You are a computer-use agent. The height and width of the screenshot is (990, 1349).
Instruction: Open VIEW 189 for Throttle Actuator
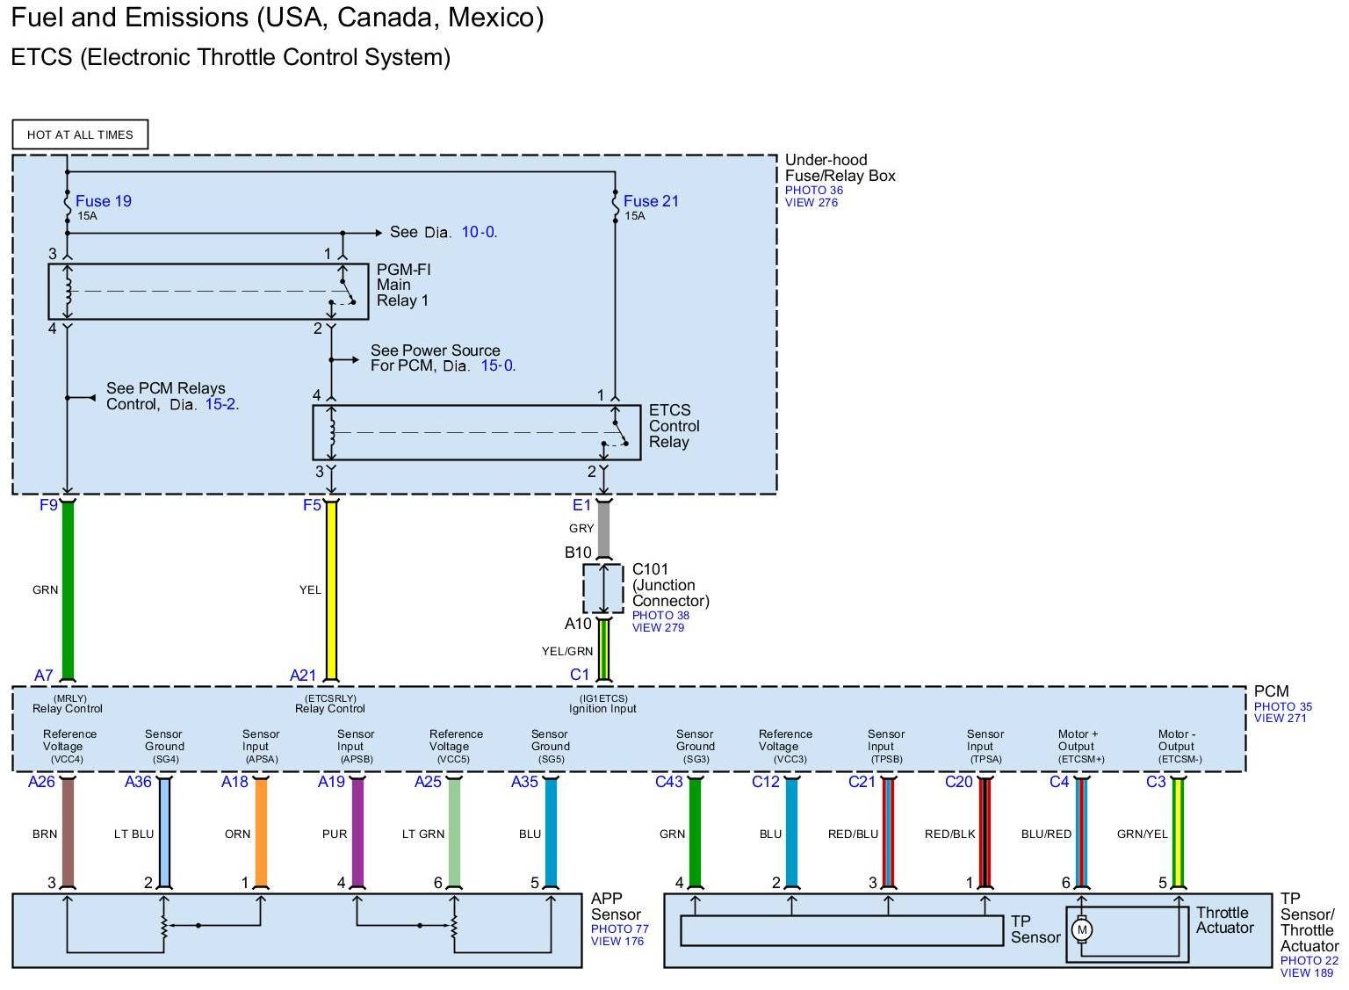(x=1307, y=972)
